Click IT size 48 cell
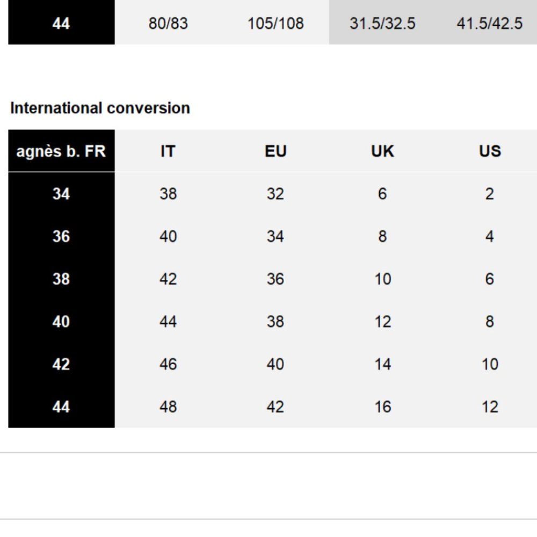The image size is (537, 537). [168, 407]
